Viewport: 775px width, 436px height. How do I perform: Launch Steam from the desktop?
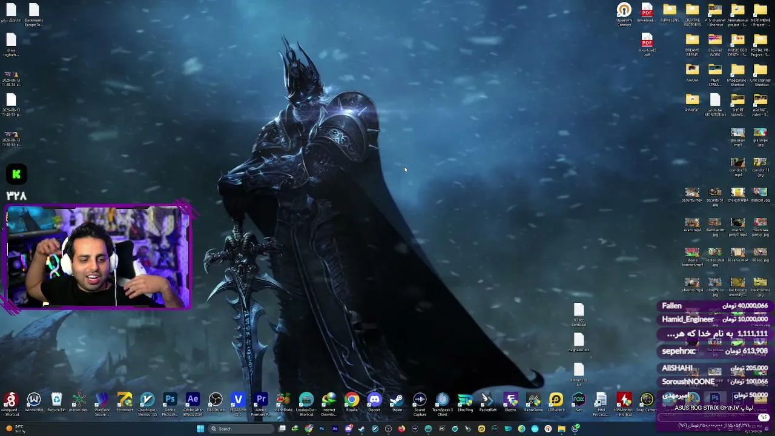click(397, 403)
